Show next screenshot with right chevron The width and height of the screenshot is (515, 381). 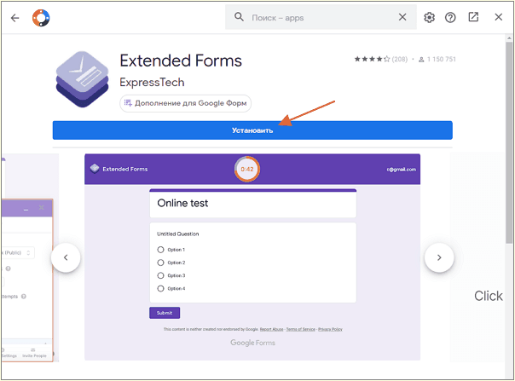coord(439,257)
